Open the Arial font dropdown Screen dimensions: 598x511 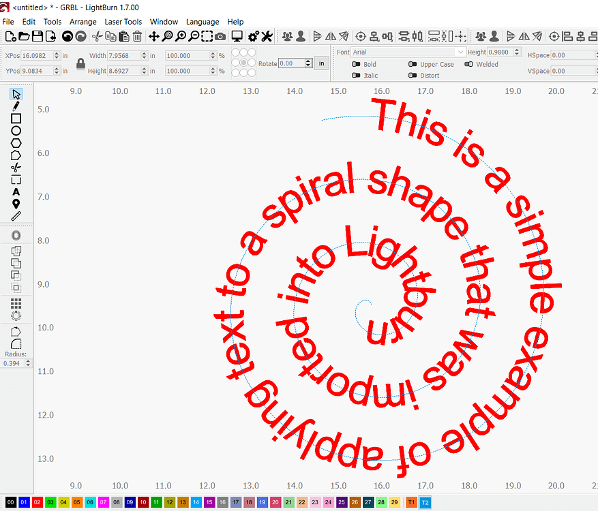pyautogui.click(x=408, y=52)
